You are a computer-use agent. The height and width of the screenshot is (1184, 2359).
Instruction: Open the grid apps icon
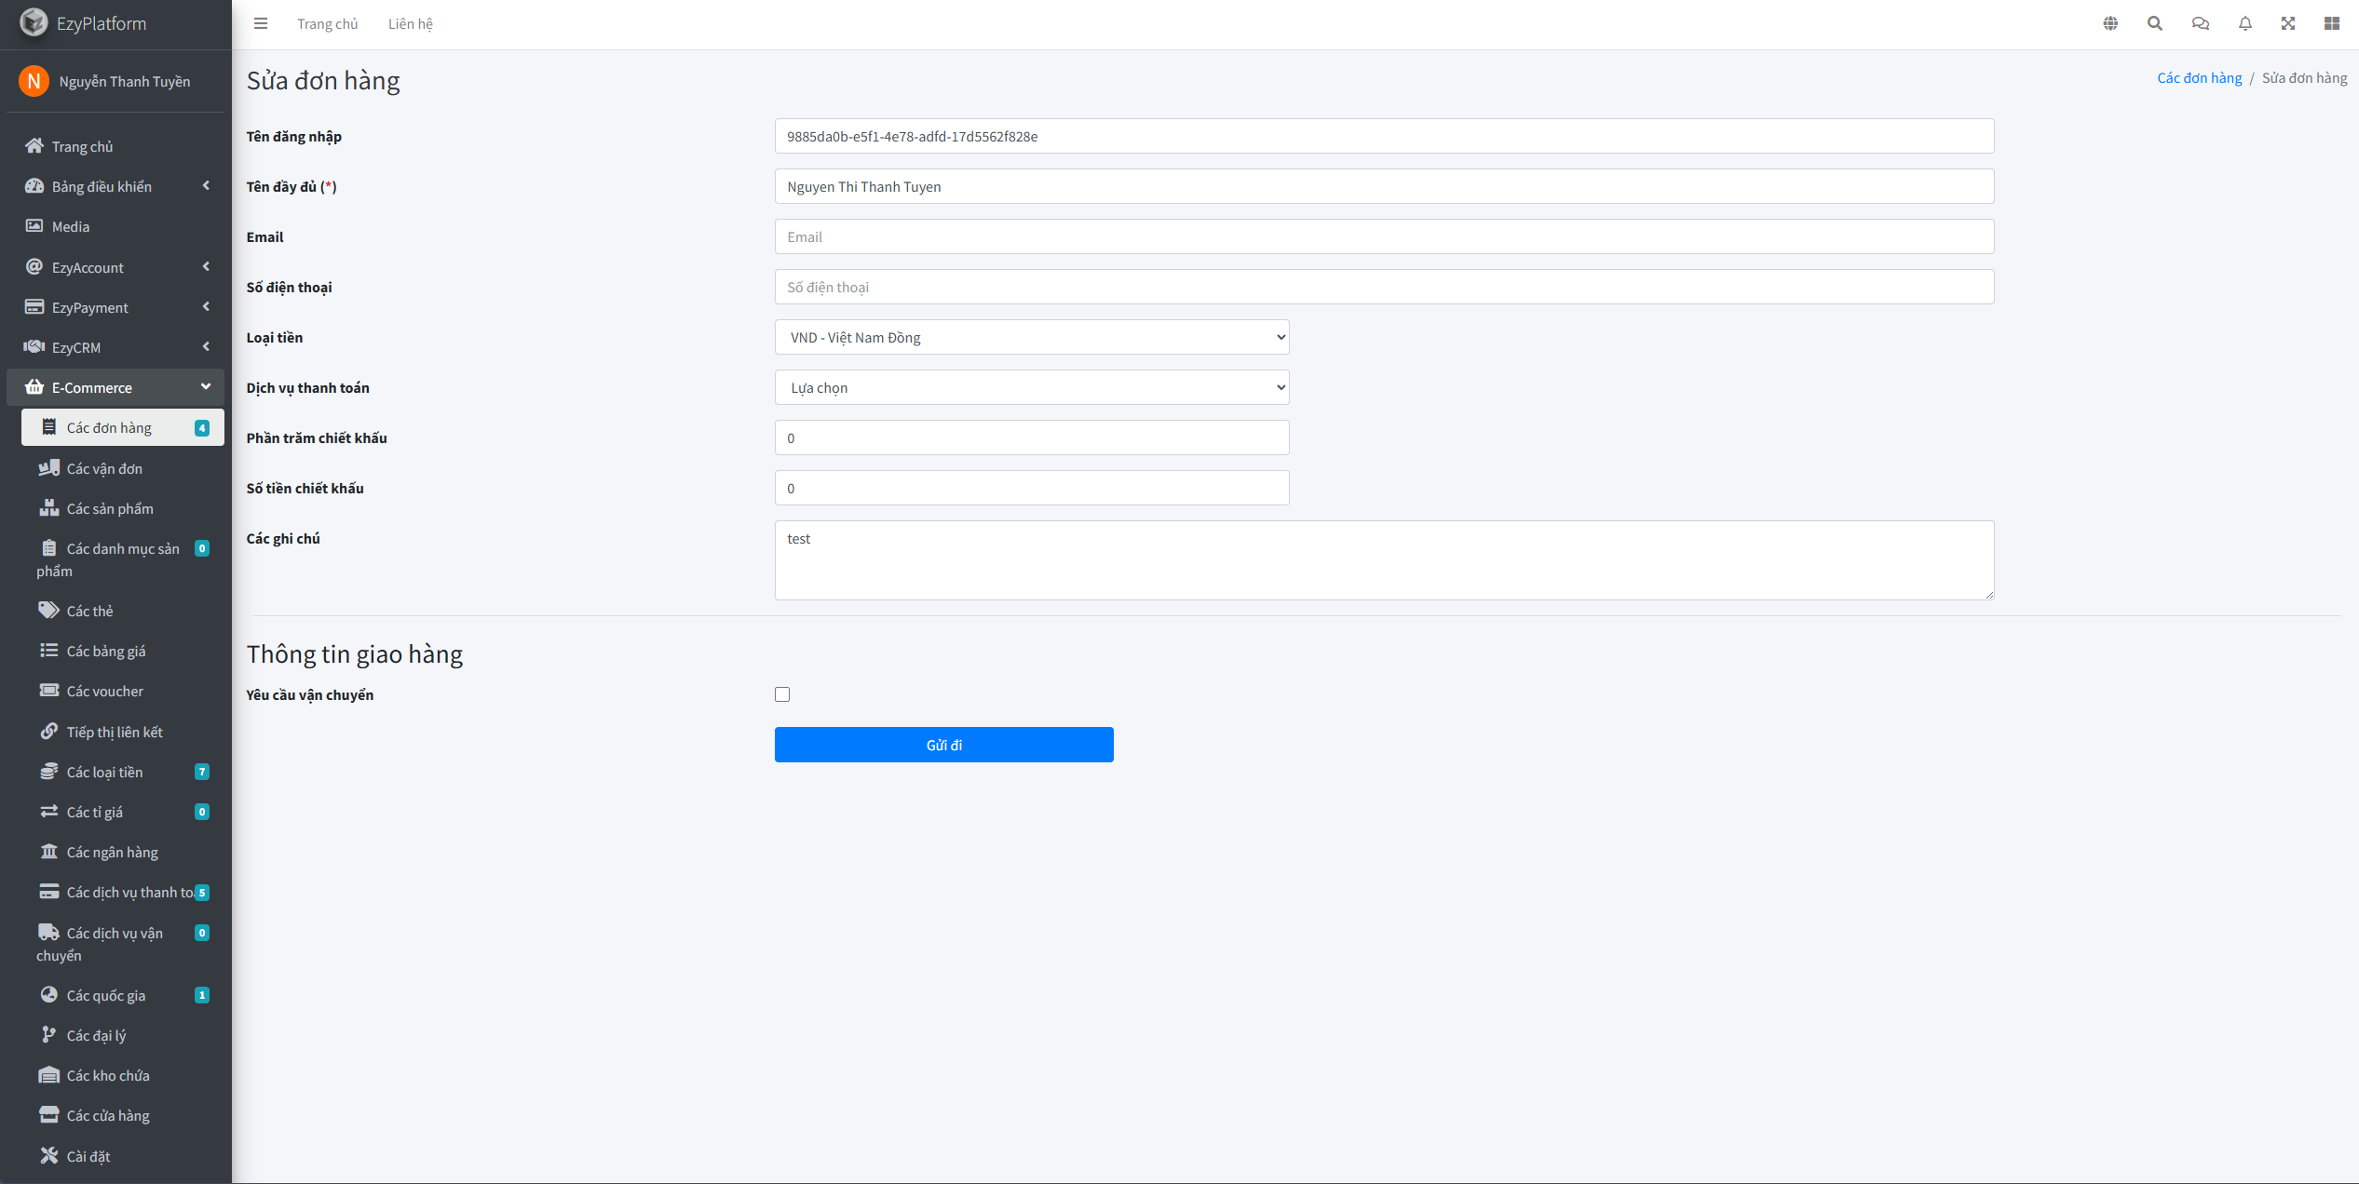pyautogui.click(x=2332, y=23)
